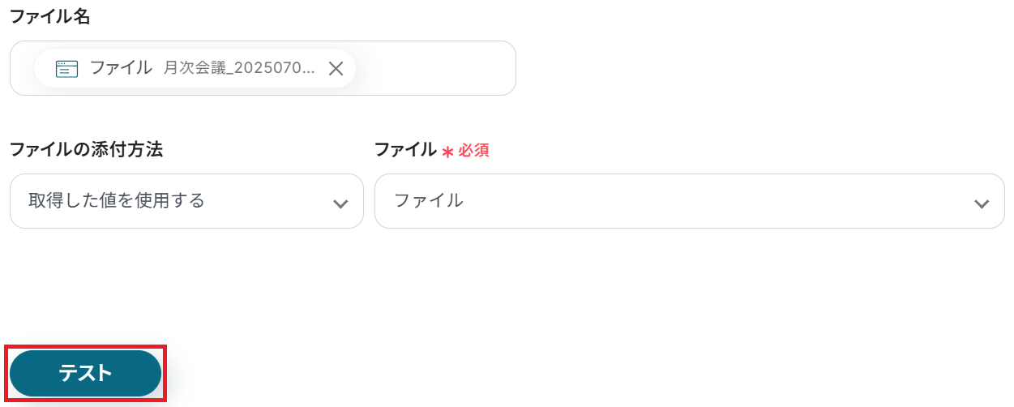
Task: Open the ファイルの添付方法 dropdown
Action: coord(186,201)
